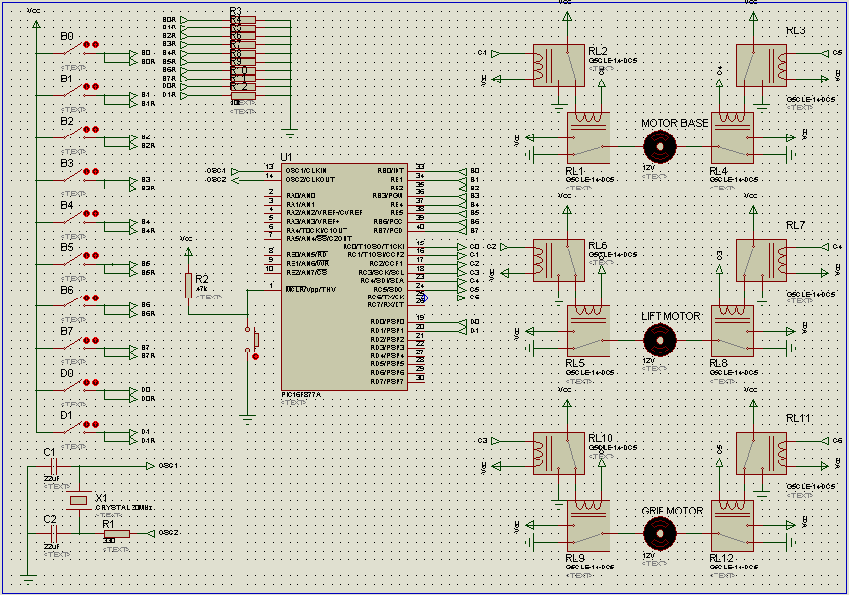Select resistor R2 near MCLR
Image resolution: width=849 pixels, height=595 pixels.
coord(188,286)
